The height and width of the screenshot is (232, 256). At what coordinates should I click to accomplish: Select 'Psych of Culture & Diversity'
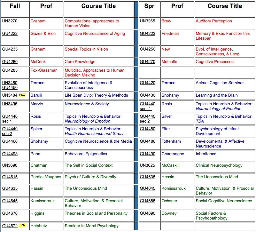pos(90,177)
